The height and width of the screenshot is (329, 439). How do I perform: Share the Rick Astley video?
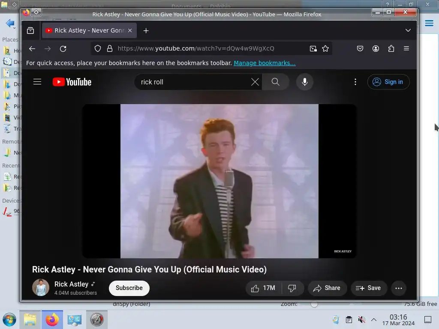coord(327,288)
